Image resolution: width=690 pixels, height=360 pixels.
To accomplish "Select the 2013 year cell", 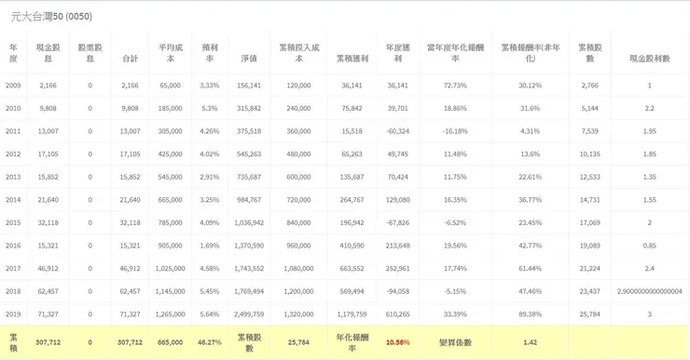I will point(13,177).
